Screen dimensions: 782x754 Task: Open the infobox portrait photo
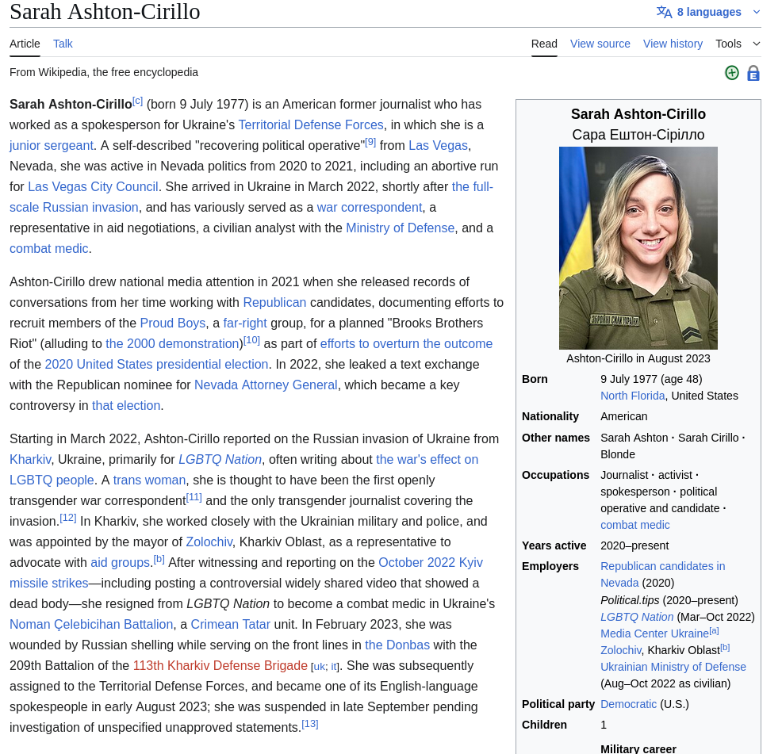[638, 247]
